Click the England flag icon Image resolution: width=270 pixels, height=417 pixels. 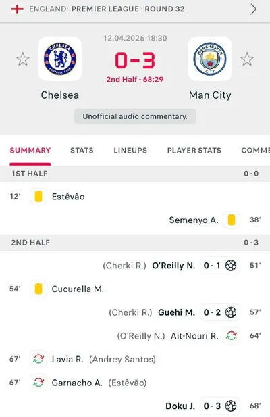click(x=17, y=9)
